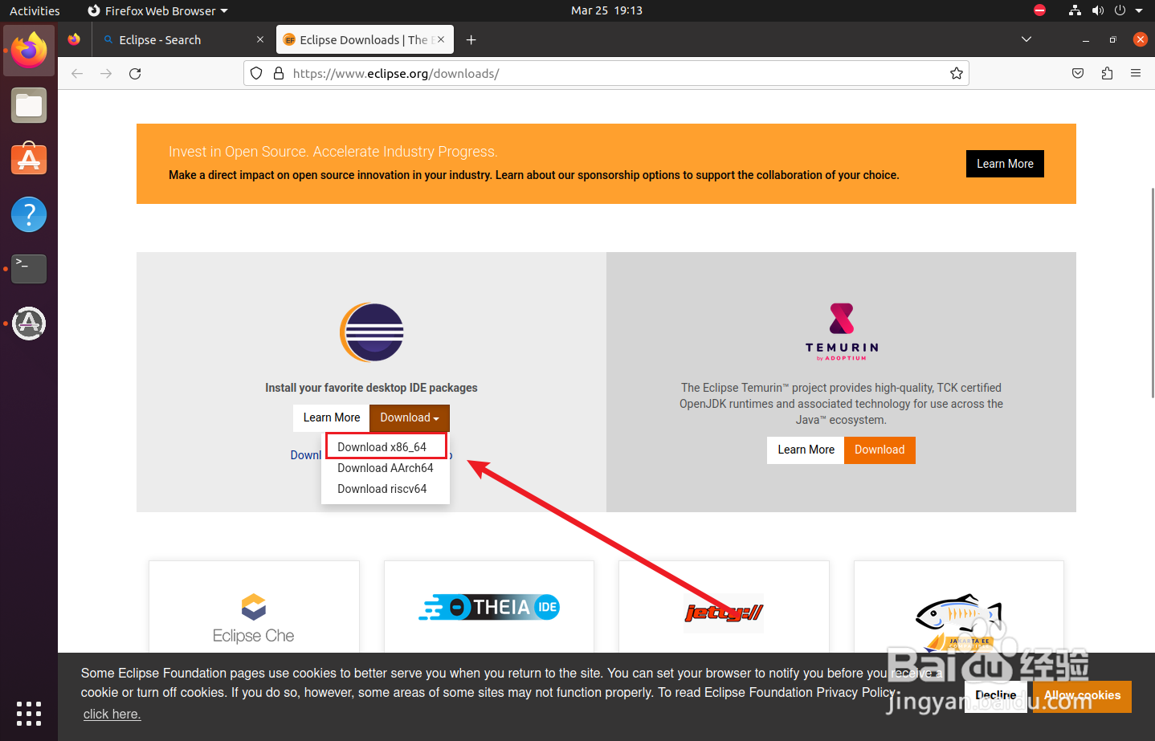1155x741 pixels.
Task: Expand the Eclipse IDE Download dropdown
Action: pos(410,417)
